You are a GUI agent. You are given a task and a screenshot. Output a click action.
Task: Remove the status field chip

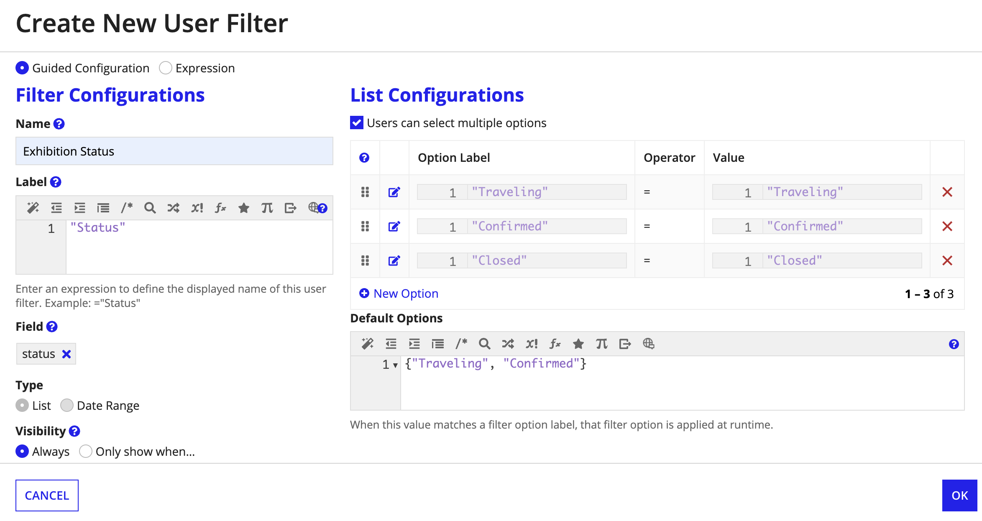(66, 354)
